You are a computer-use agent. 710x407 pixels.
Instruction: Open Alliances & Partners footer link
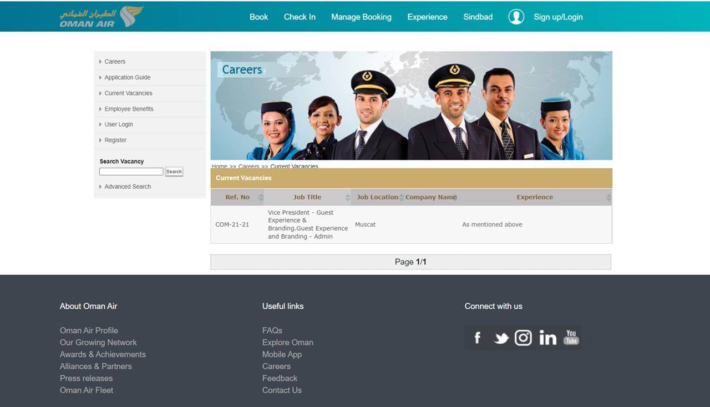click(x=96, y=366)
